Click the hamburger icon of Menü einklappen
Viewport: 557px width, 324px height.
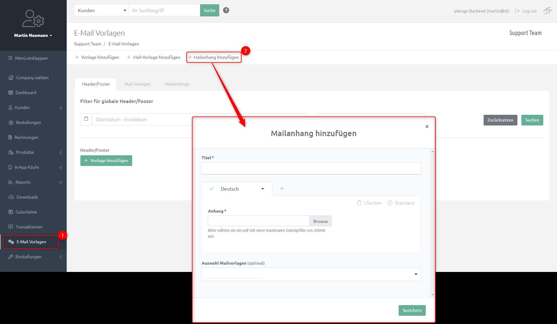point(10,58)
